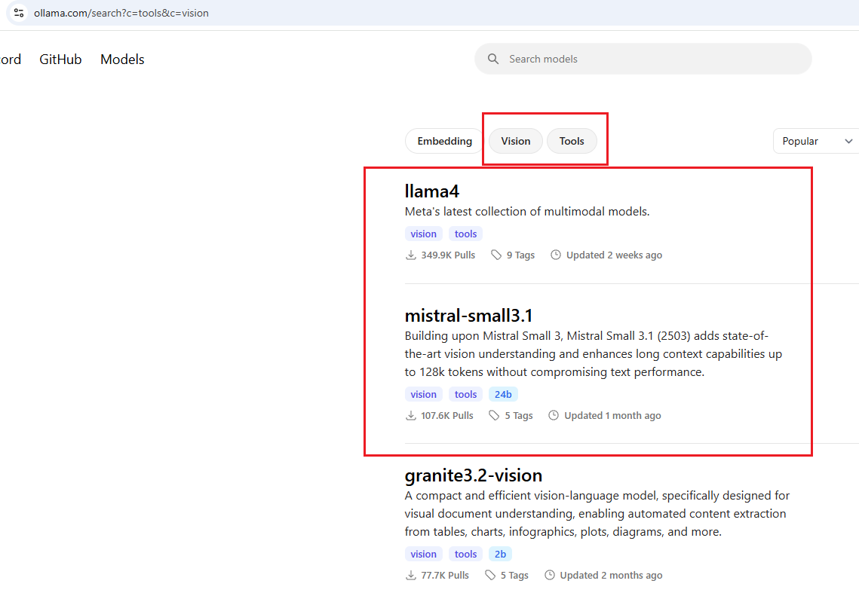Click the '9 Tags' text
Image resolution: width=859 pixels, height=599 pixels.
pyautogui.click(x=520, y=255)
